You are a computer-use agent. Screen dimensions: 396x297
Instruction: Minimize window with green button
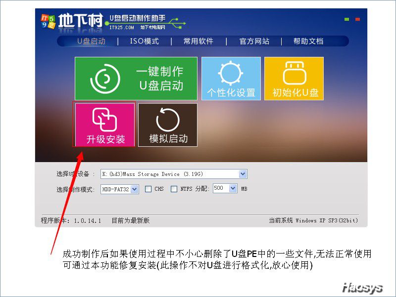pos(347,19)
